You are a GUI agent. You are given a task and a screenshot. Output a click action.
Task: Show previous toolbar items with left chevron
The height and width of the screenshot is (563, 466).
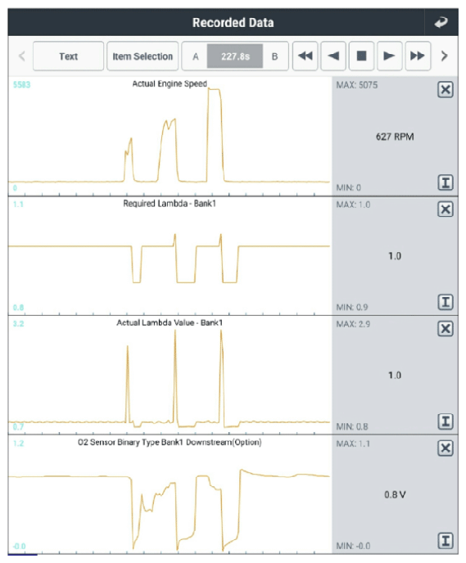[x=22, y=56]
